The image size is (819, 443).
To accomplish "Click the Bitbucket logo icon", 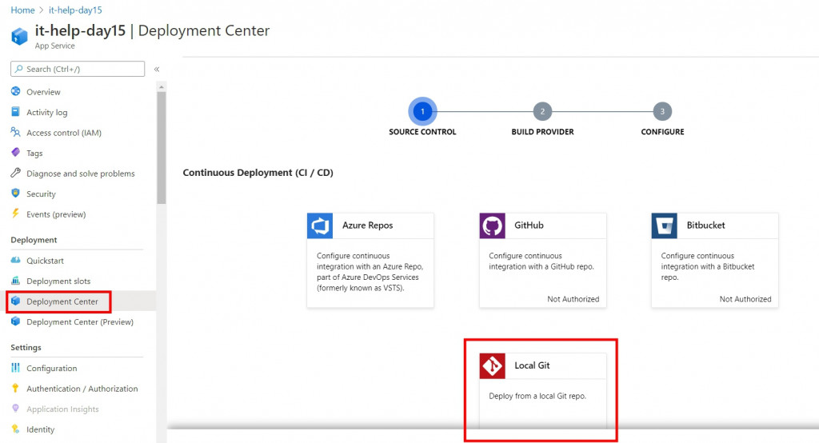I will pyautogui.click(x=665, y=225).
